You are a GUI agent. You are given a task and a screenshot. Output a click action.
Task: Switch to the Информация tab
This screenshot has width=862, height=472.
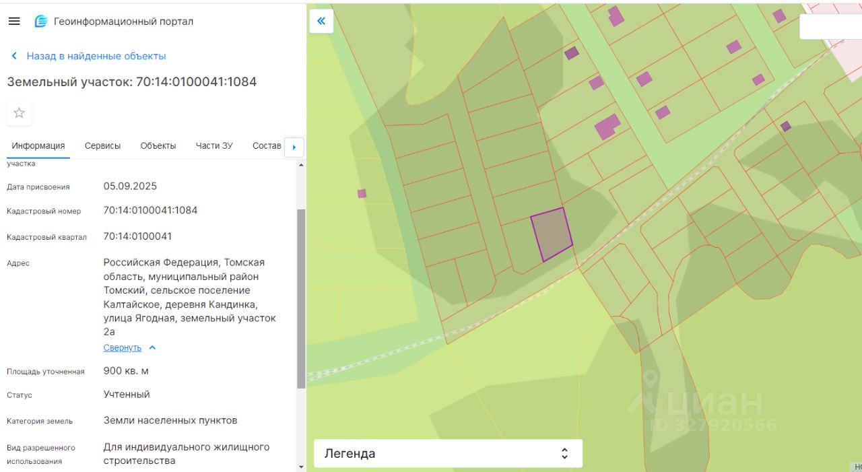(x=38, y=145)
